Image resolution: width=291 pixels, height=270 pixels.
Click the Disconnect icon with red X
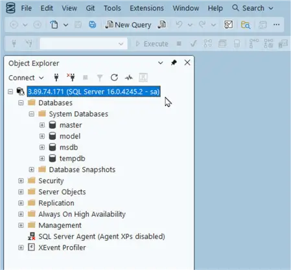[71, 78]
